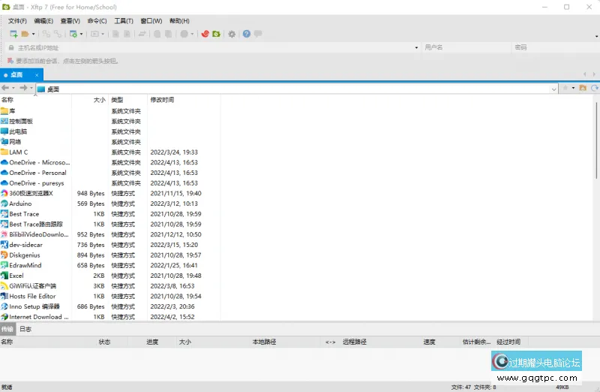This screenshot has height=392, width=600.
Task: Sort files by 大小 column header
Action: click(90, 100)
